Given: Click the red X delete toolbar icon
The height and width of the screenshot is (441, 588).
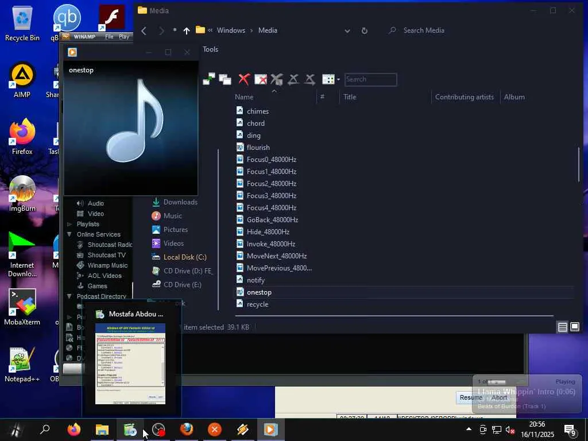Looking at the screenshot, I should (x=243, y=79).
